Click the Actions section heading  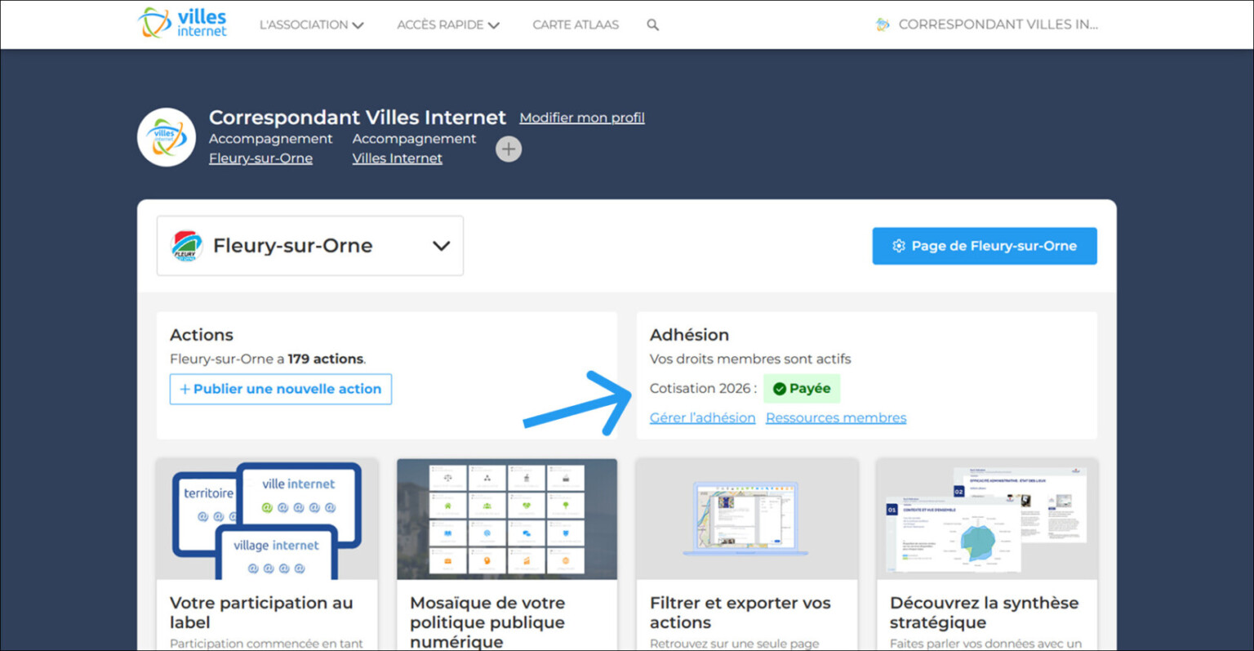pyautogui.click(x=202, y=335)
